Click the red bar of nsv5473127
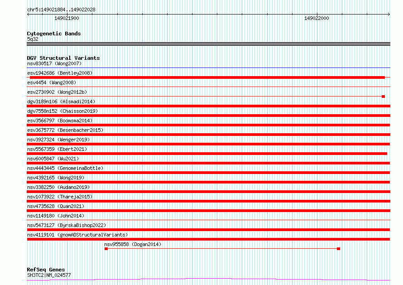This screenshot has height=285, width=403. tap(208, 230)
